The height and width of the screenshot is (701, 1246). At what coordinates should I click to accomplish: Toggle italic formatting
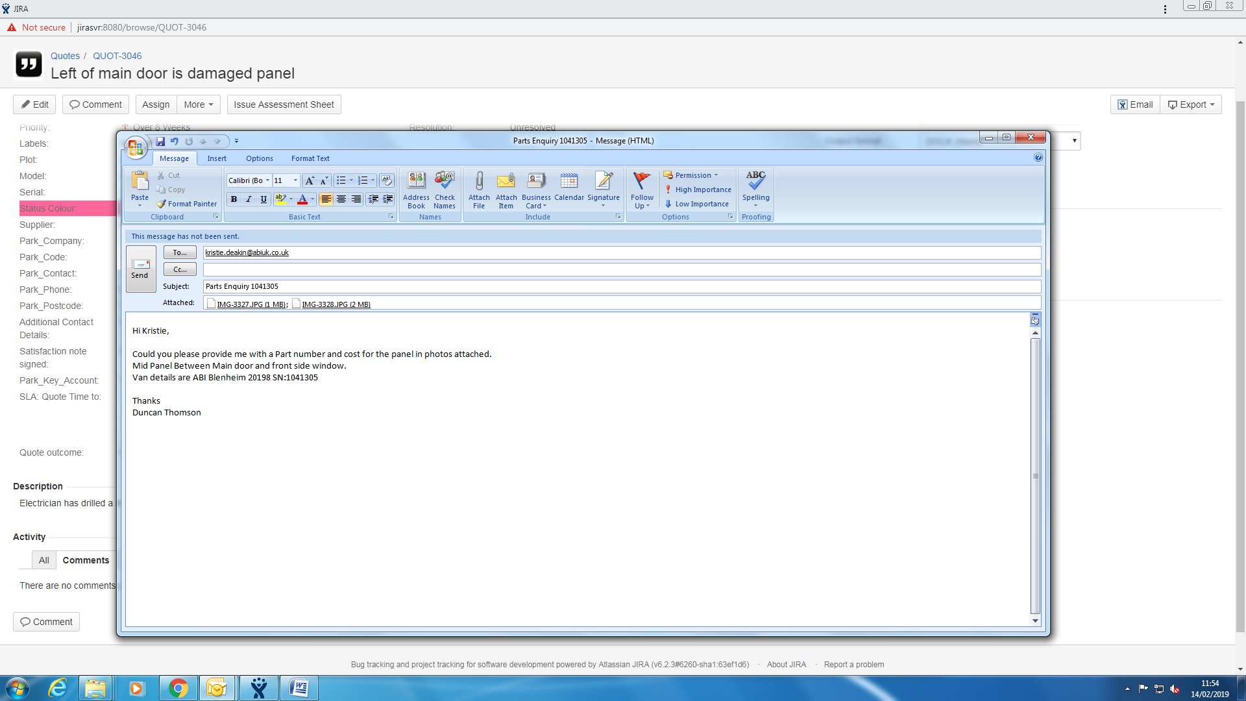(249, 199)
